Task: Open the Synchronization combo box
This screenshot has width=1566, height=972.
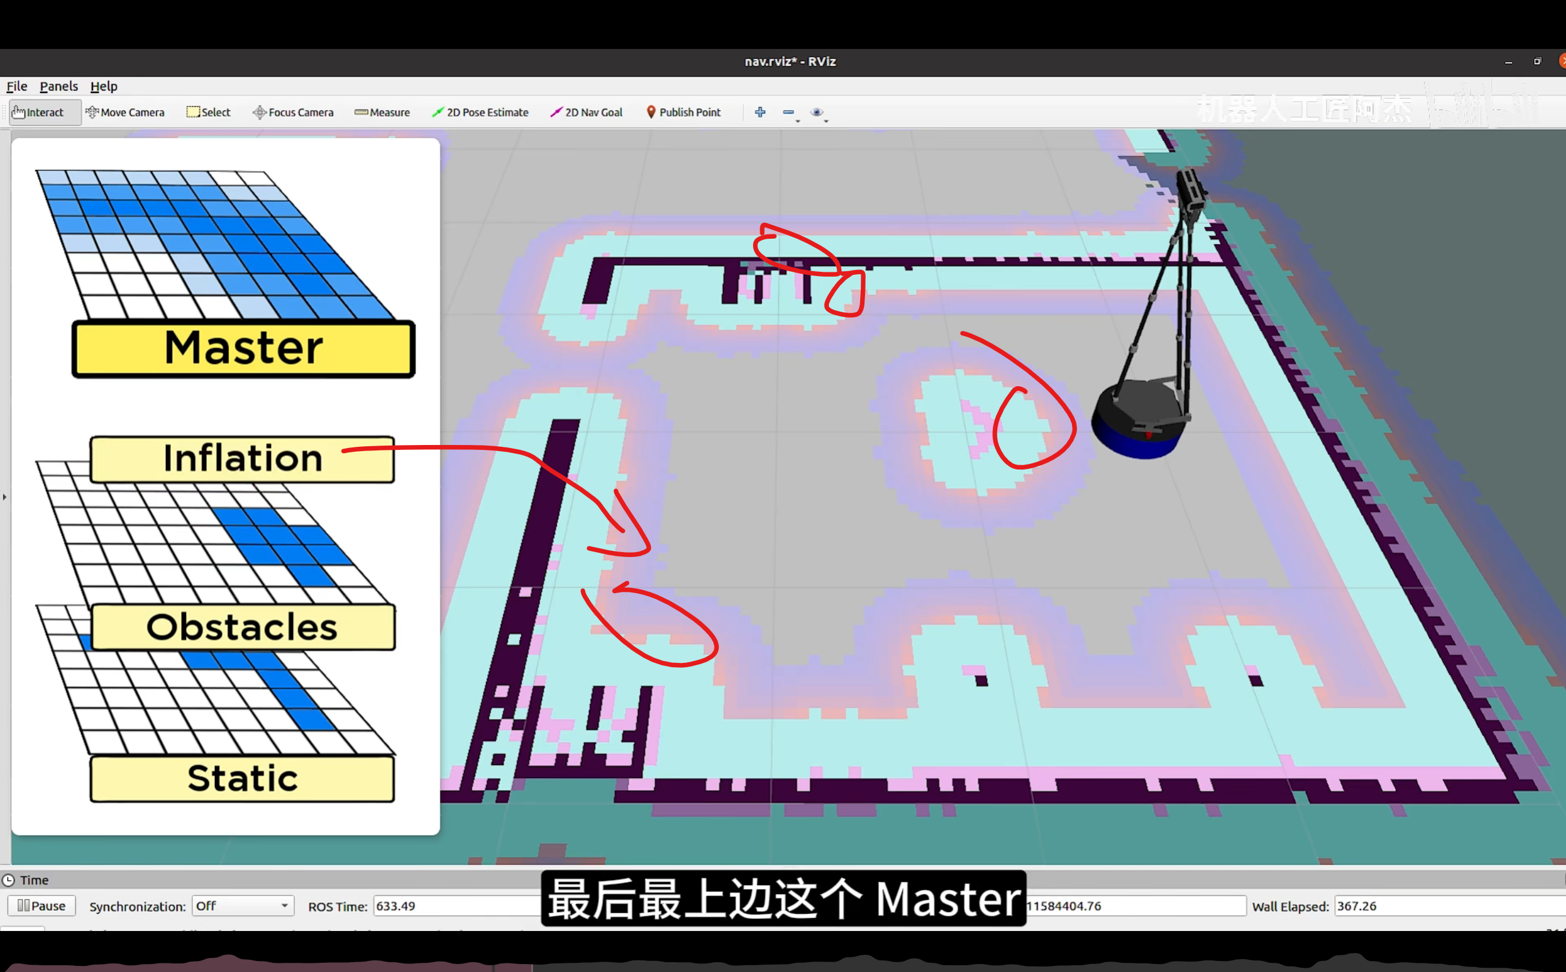Action: point(242,906)
